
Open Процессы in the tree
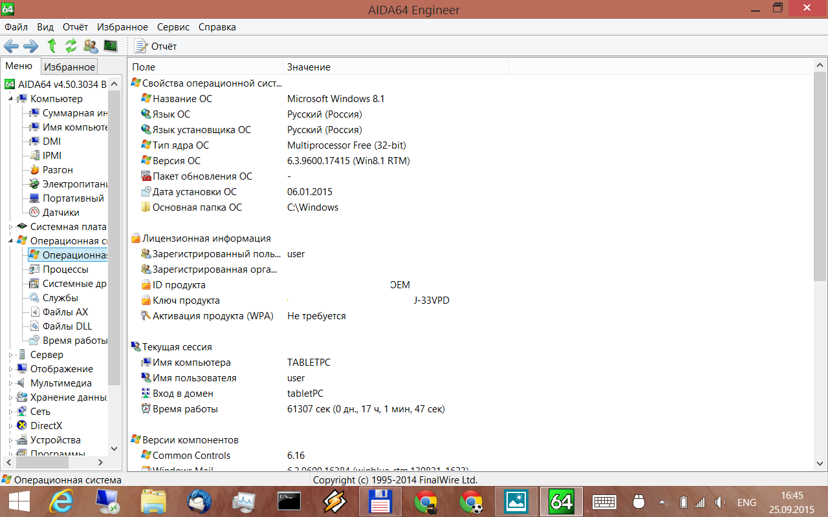click(65, 269)
